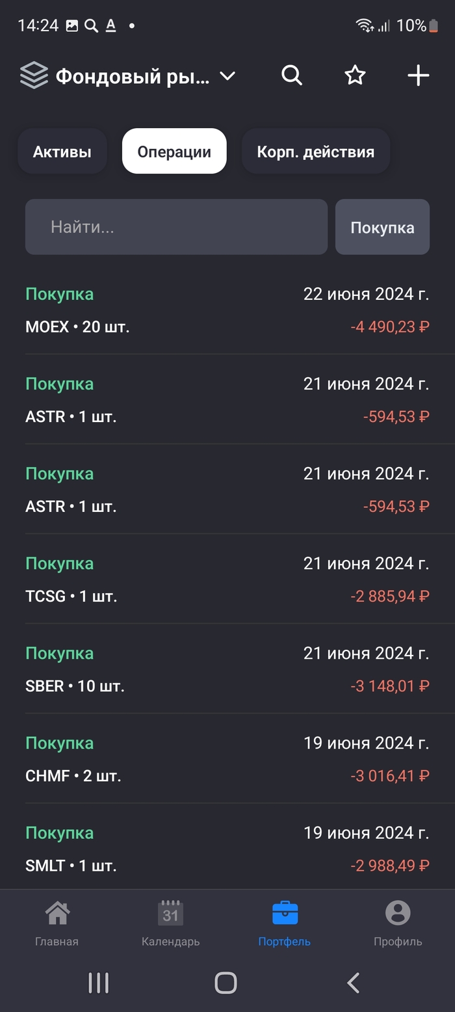Open the Покупка operation type filter
This screenshot has width=455, height=1012.
pos(382,227)
